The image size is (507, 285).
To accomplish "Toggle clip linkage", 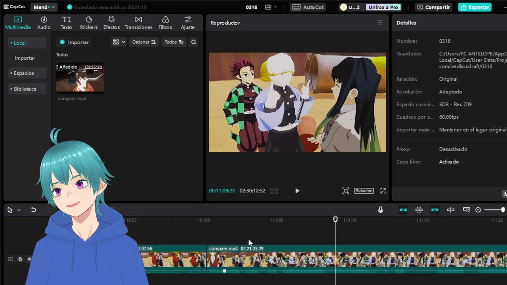I will [435, 210].
